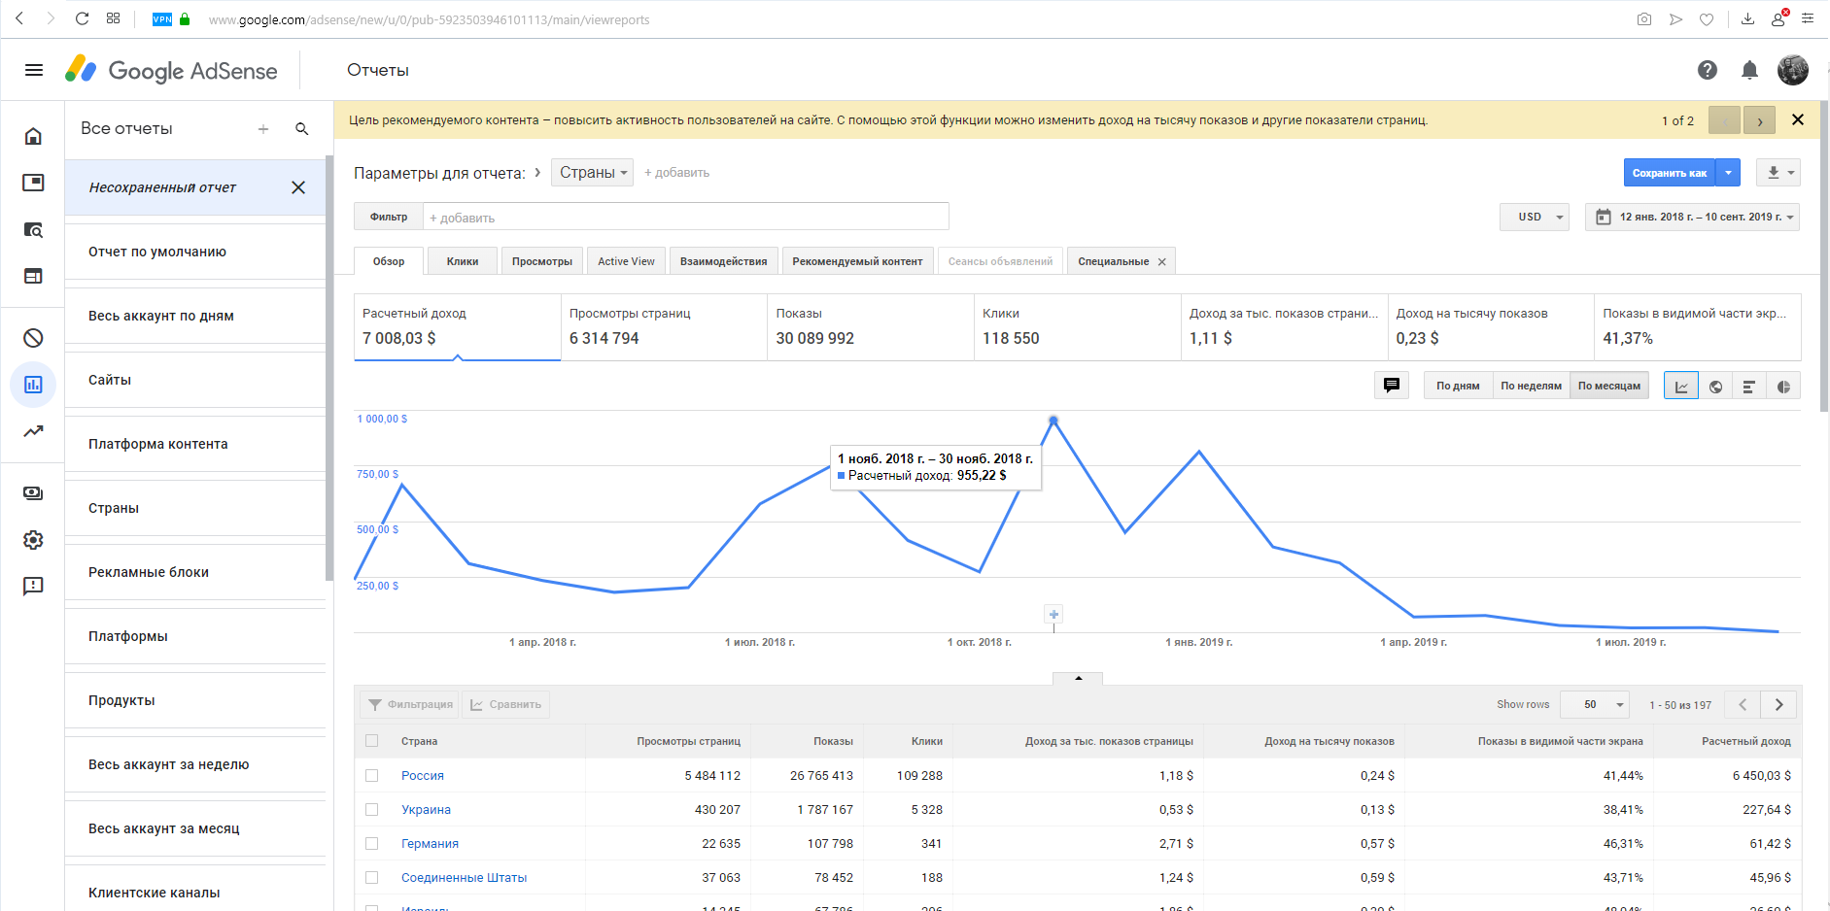Set chart granularity to По месяцам
Image resolution: width=1830 pixels, height=911 pixels.
[x=1609, y=386]
